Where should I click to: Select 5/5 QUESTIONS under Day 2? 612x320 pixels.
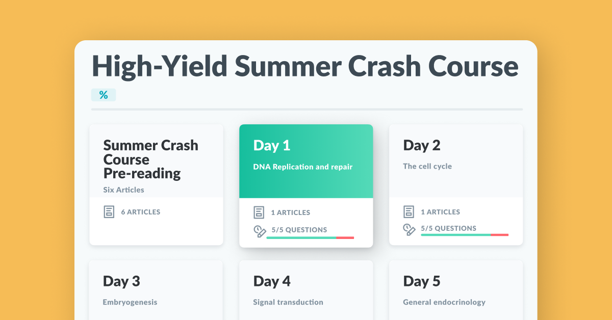[x=449, y=228]
